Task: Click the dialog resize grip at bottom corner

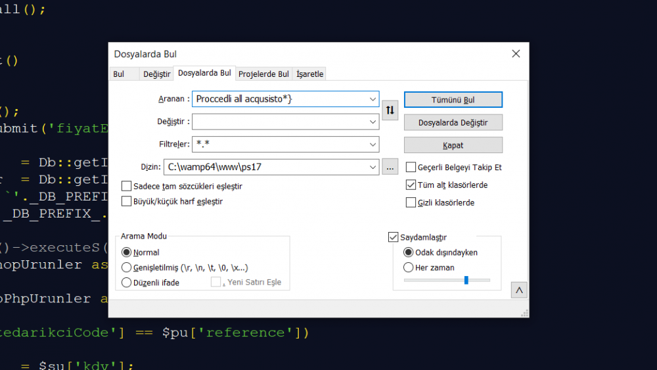Action: [x=524, y=313]
